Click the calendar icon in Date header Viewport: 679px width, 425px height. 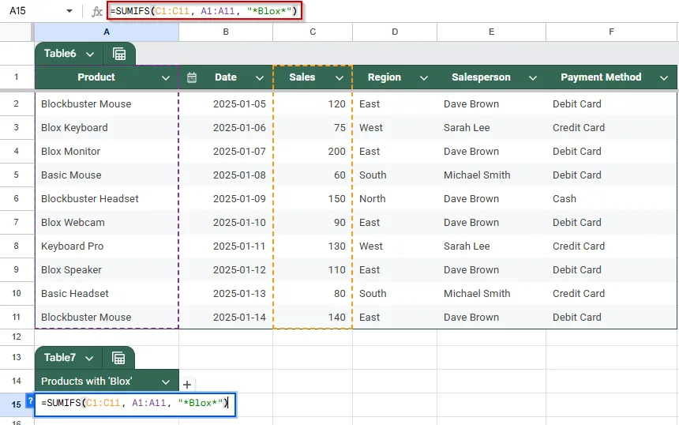tap(191, 77)
